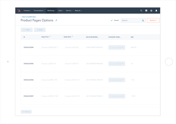Click the PAGE TITLE column header
This screenshot has width=176, height=124.
pyautogui.click(x=45, y=37)
